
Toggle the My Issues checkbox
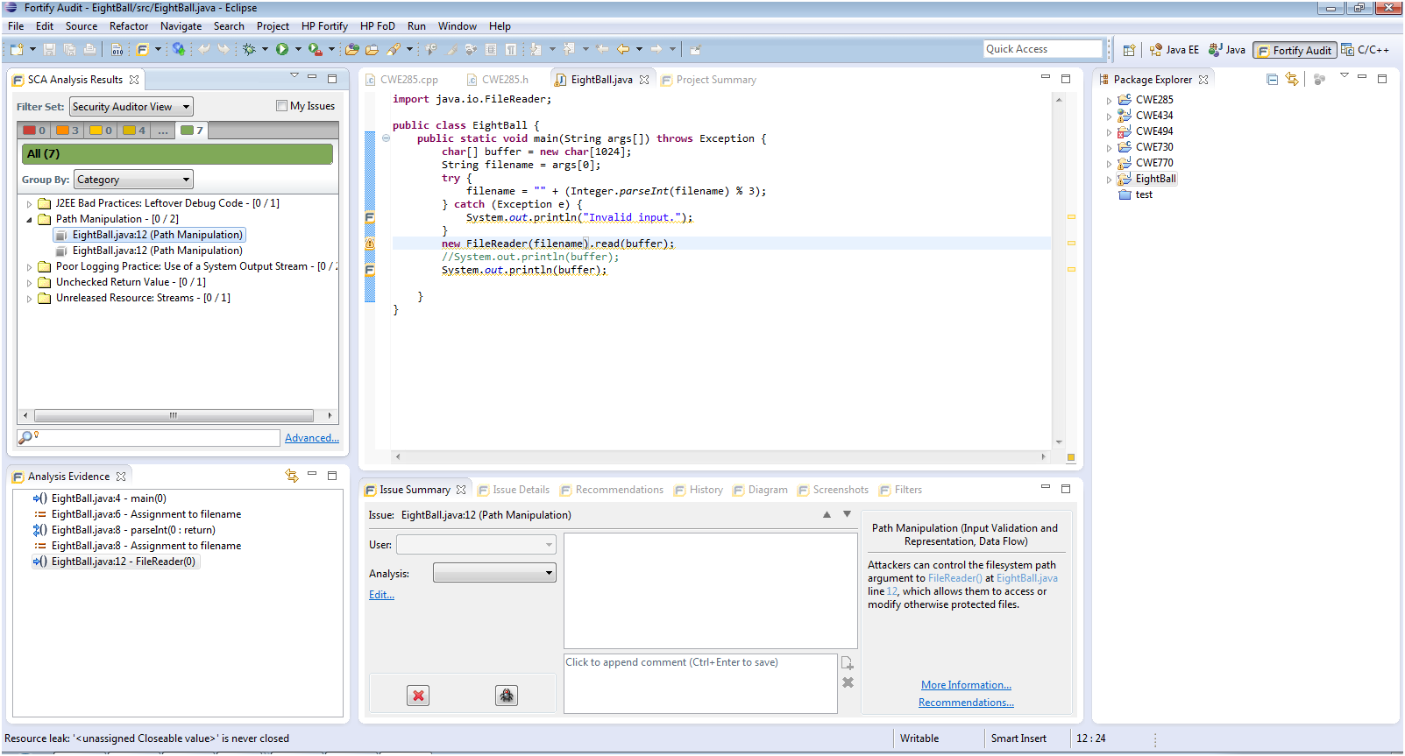point(281,106)
